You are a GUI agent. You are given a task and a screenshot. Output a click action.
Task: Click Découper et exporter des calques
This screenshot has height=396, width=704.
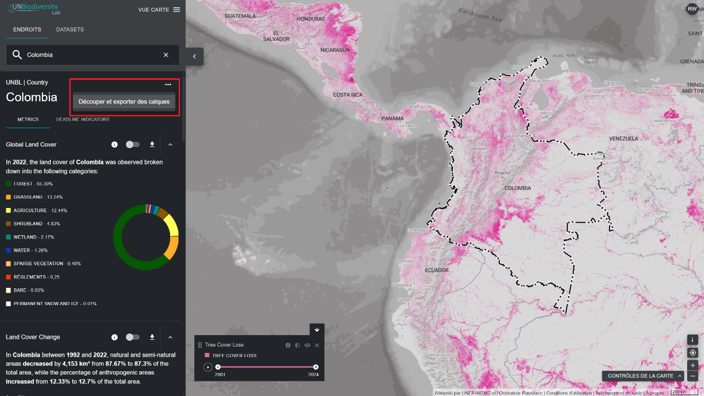click(124, 102)
